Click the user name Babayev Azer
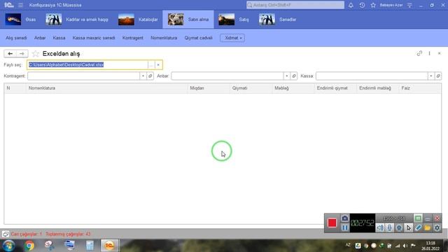Screen dimensions: 448x252 click(391, 5)
